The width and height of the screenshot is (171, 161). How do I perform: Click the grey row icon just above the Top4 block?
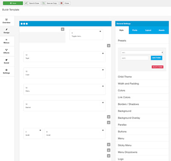click(109, 46)
